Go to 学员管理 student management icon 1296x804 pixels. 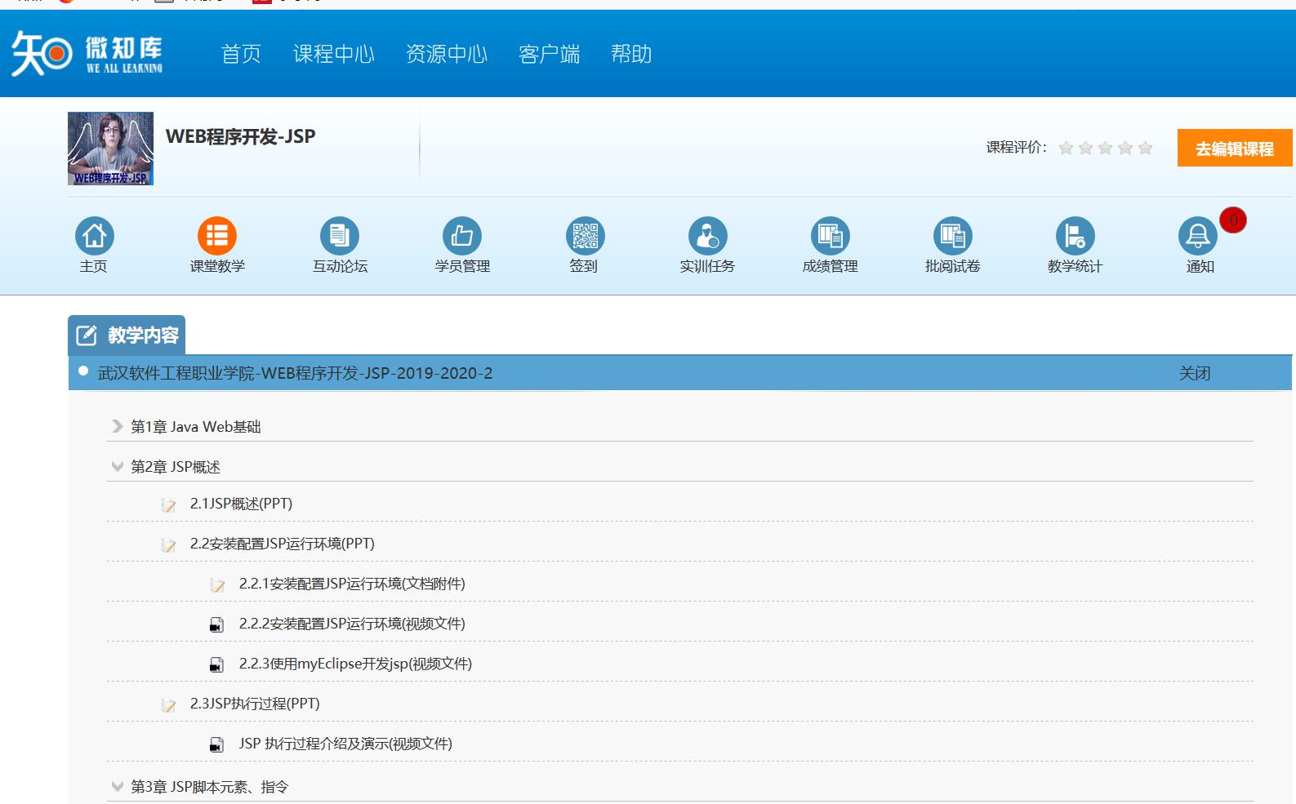coord(462,237)
